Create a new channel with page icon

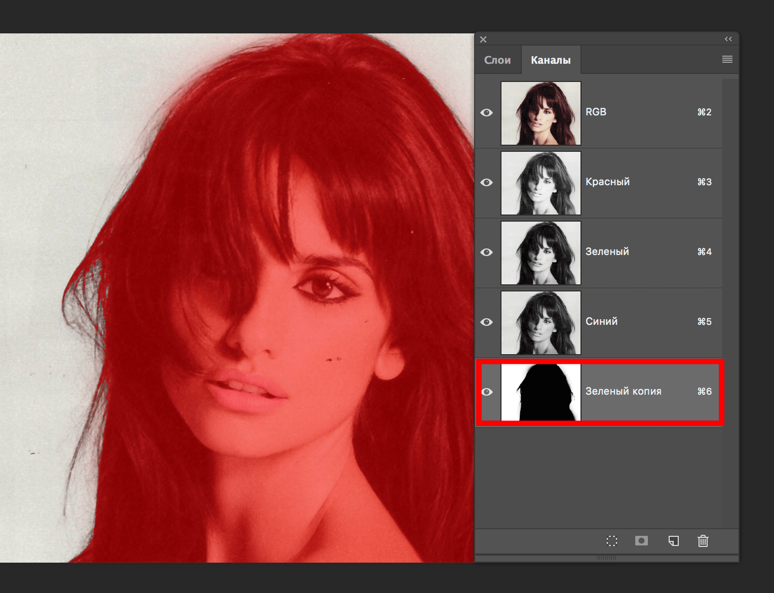click(673, 541)
